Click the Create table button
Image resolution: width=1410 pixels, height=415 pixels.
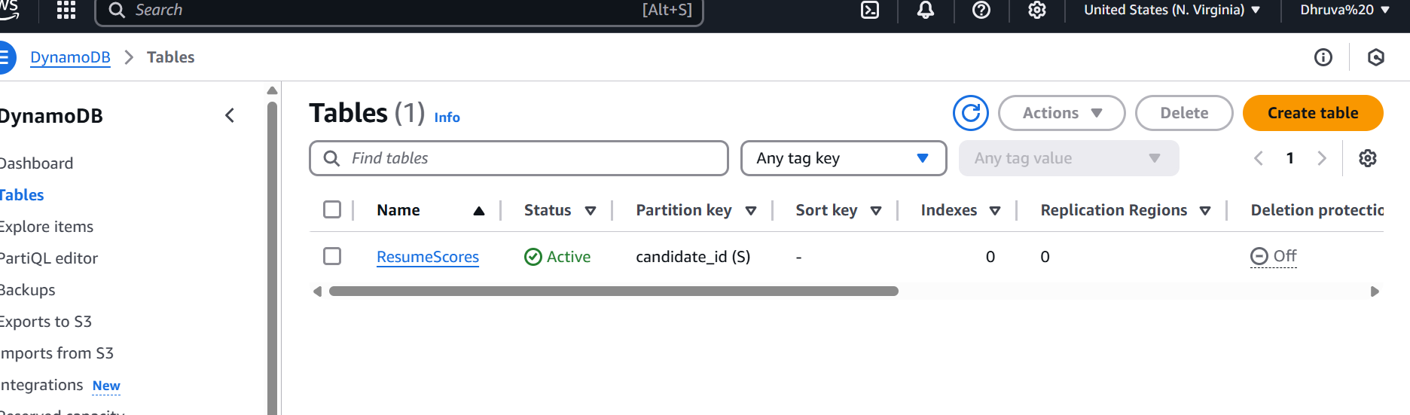[x=1312, y=113]
